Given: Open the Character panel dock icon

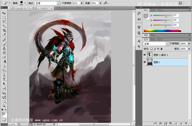Looking at the screenshot, I should coord(139,41).
